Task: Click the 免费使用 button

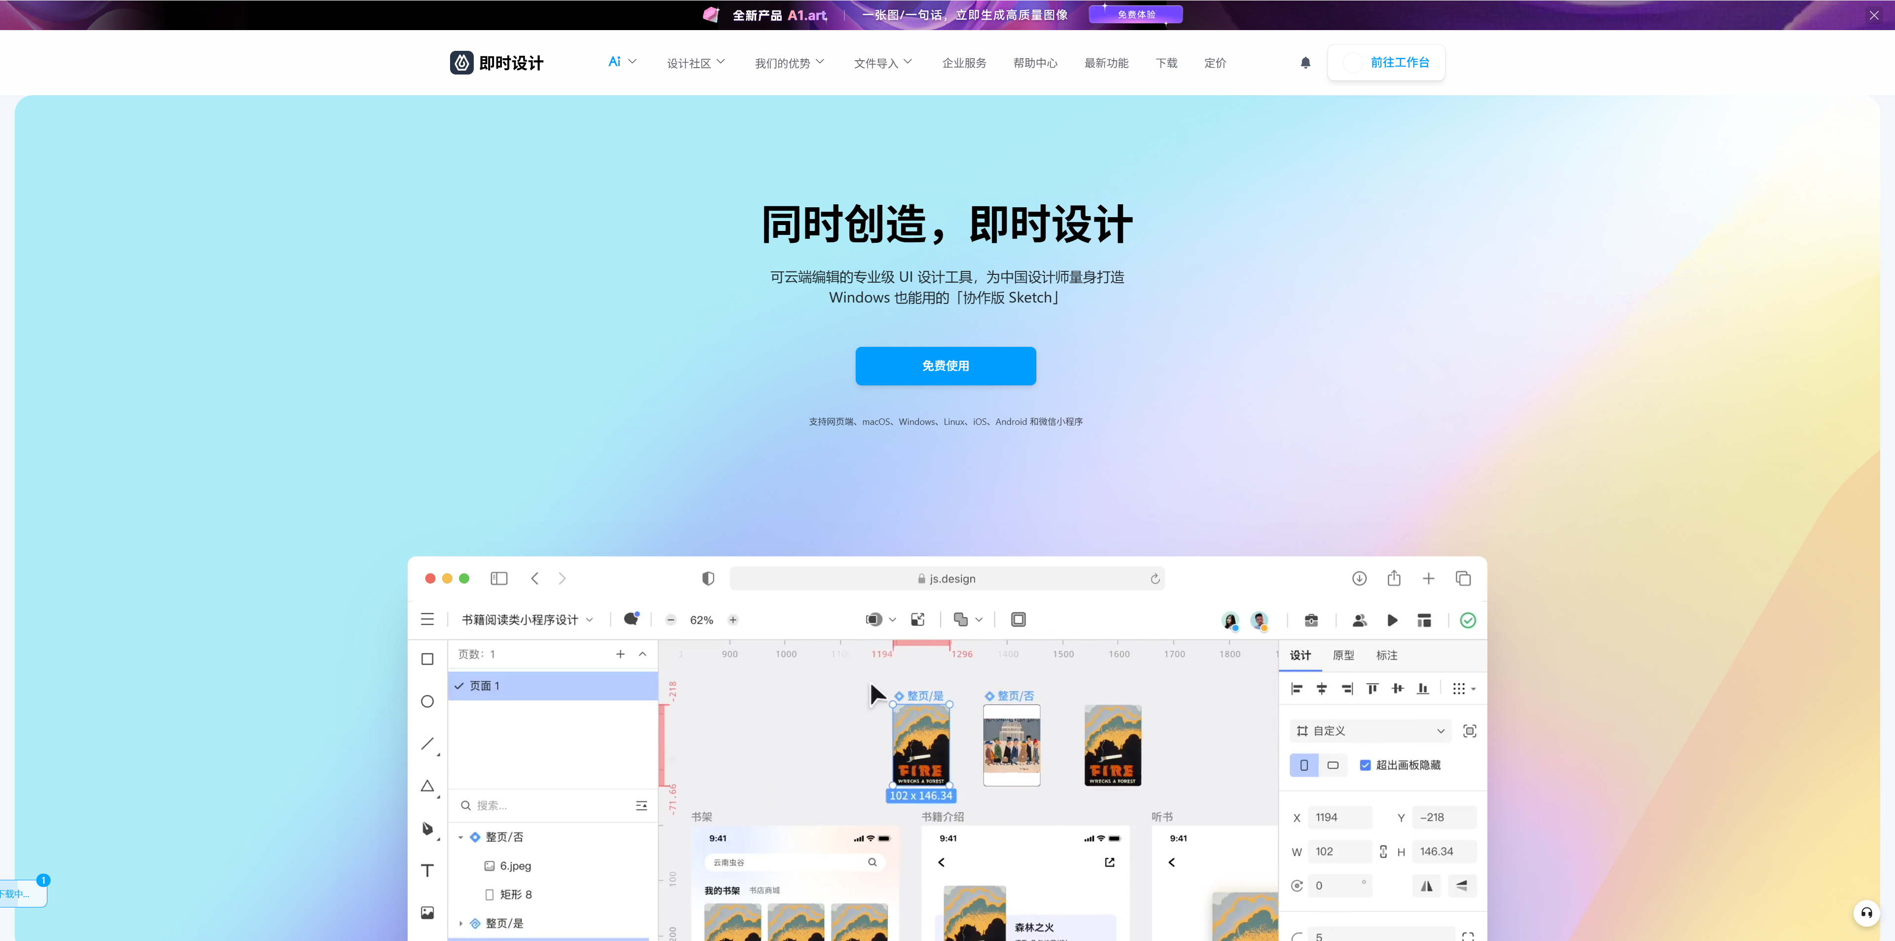Action: click(x=946, y=366)
